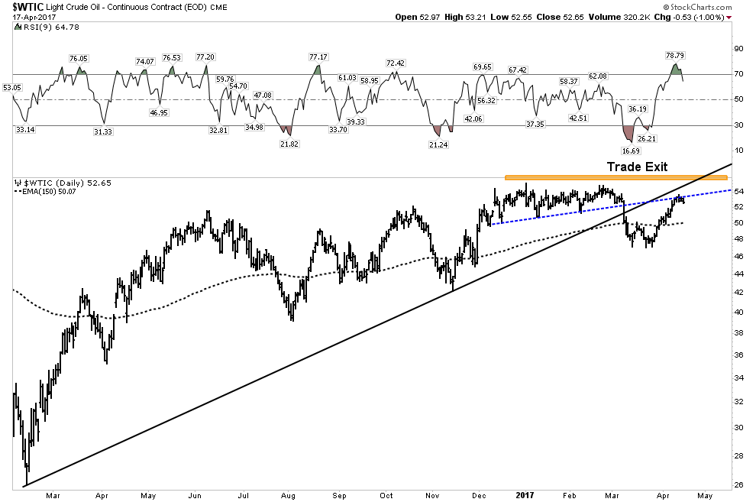Click the 2017 year label on date axis

click(x=525, y=495)
